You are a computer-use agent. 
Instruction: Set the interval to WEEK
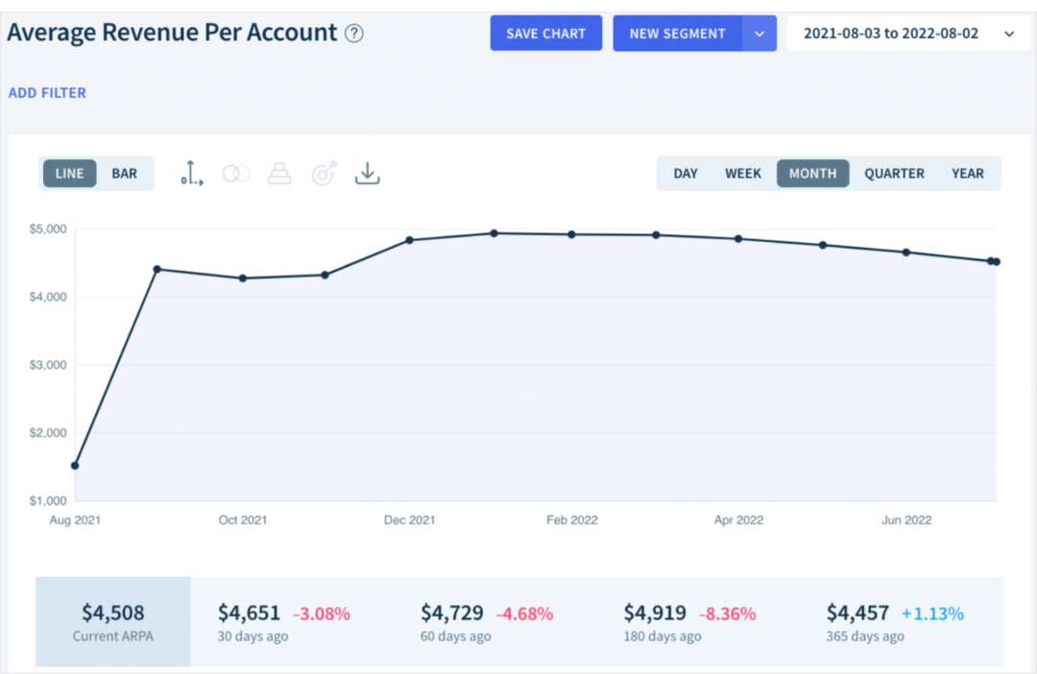(x=742, y=173)
